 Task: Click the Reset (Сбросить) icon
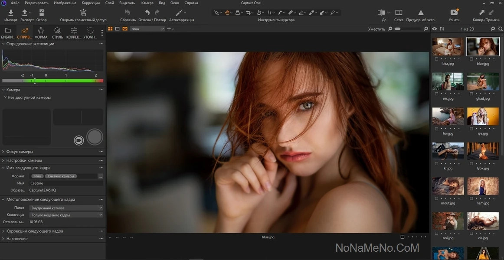tap(128, 13)
